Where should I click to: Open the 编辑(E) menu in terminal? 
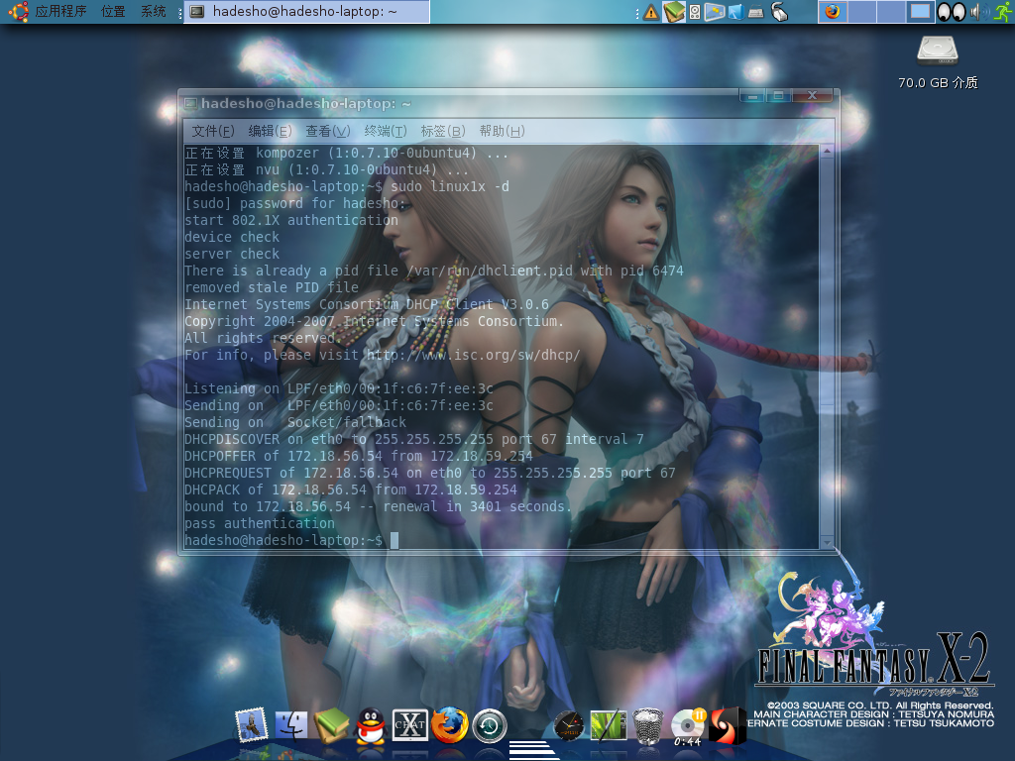[x=270, y=132]
